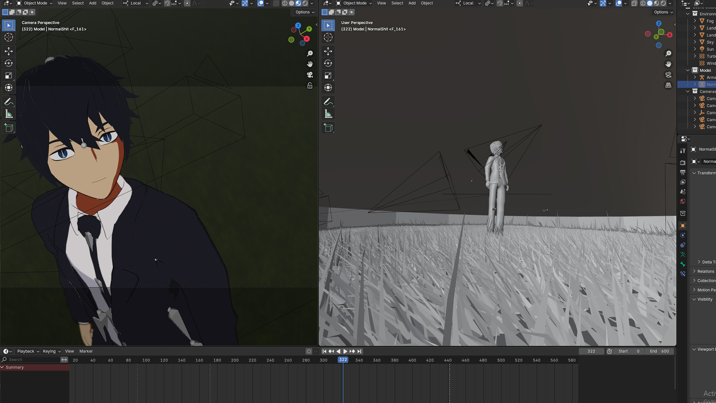Open the Object Mode dropdown in left viewport
Image resolution: width=716 pixels, height=403 pixels.
(35, 3)
